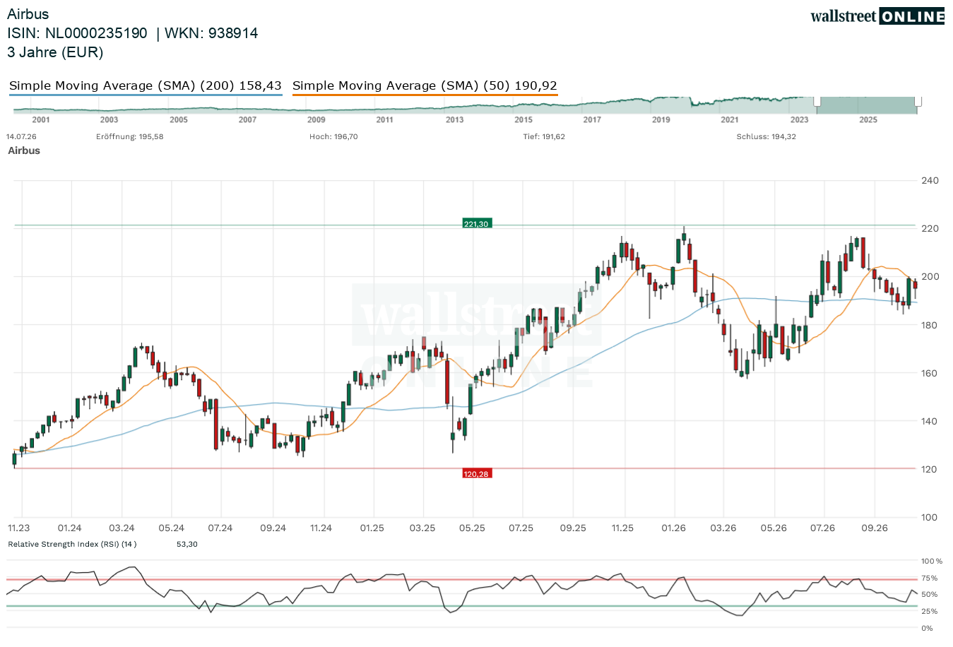Click the 05.25 x-axis date label
Screen dimensions: 953x647
click(x=473, y=528)
